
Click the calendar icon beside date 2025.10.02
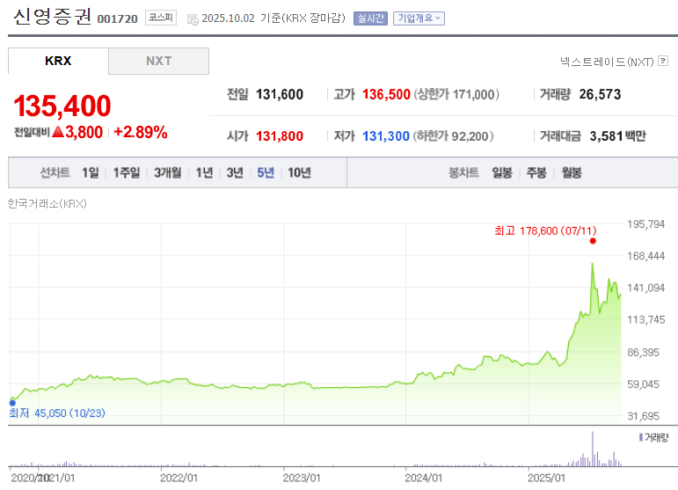pyautogui.click(x=193, y=19)
